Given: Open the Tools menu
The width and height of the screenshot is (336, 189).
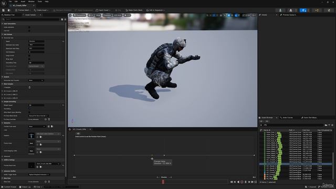Looking at the screenshot, I should tap(40, 2).
